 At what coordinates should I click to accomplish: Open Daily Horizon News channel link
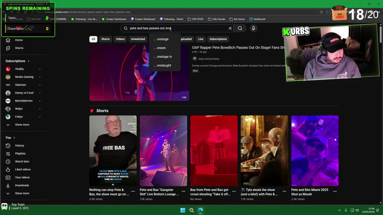[209, 59]
